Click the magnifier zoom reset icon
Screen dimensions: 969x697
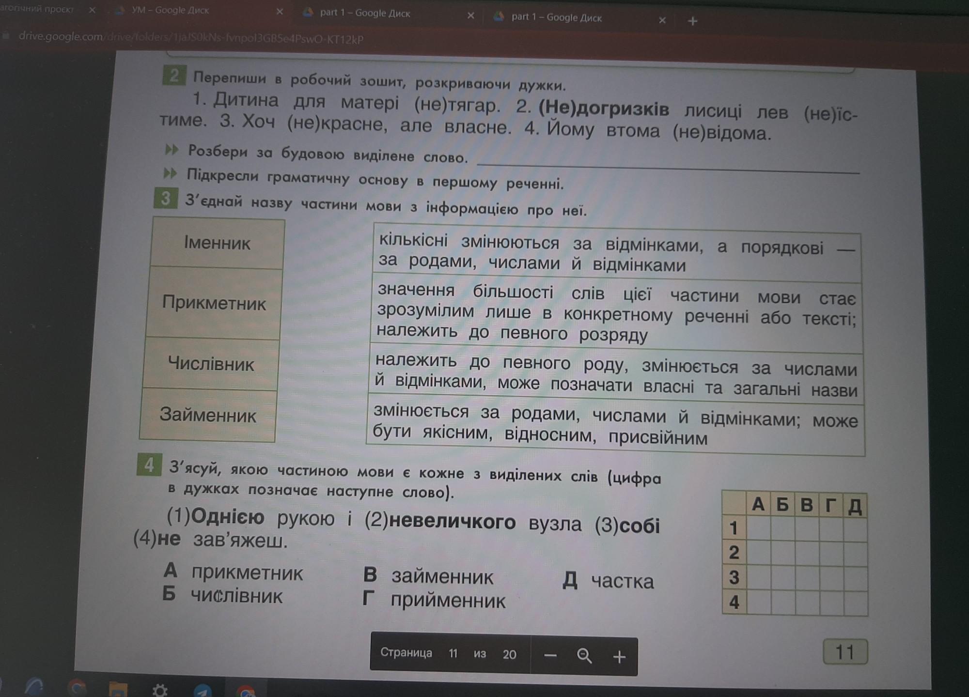pyautogui.click(x=584, y=656)
